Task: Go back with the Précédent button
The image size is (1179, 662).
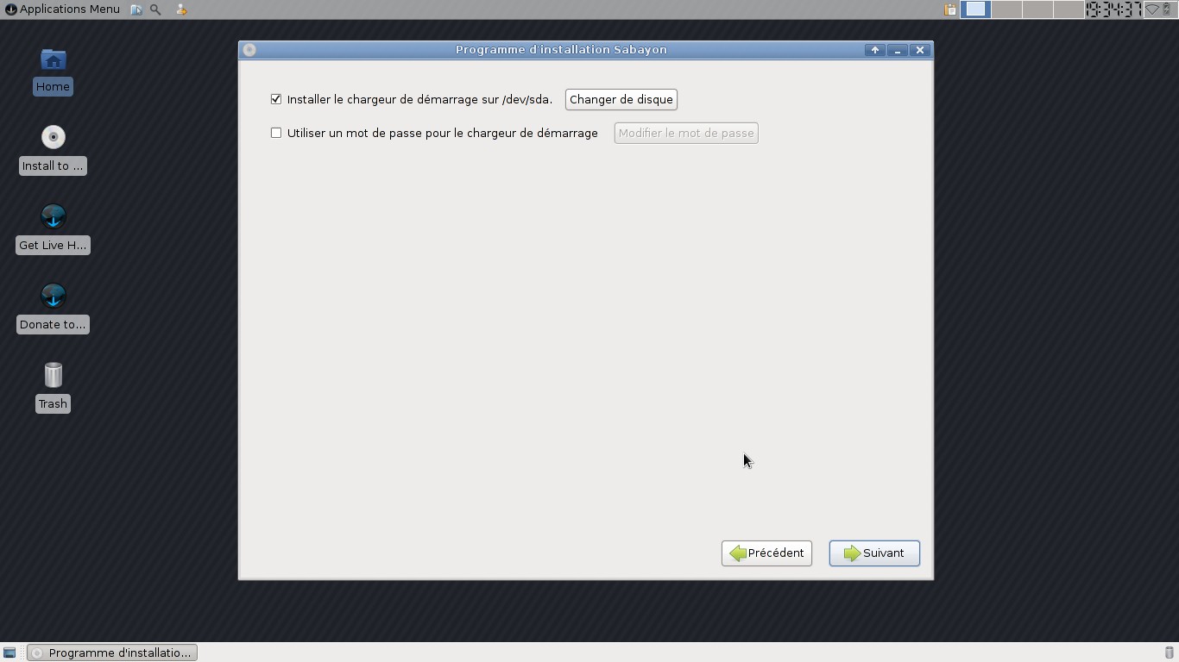Action: [766, 553]
